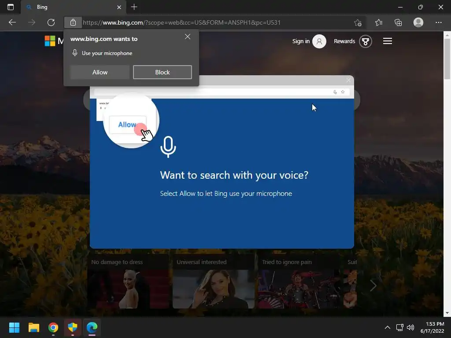This screenshot has width=451, height=338.
Task: Open File Explorer from the taskbar
Action: (33, 327)
